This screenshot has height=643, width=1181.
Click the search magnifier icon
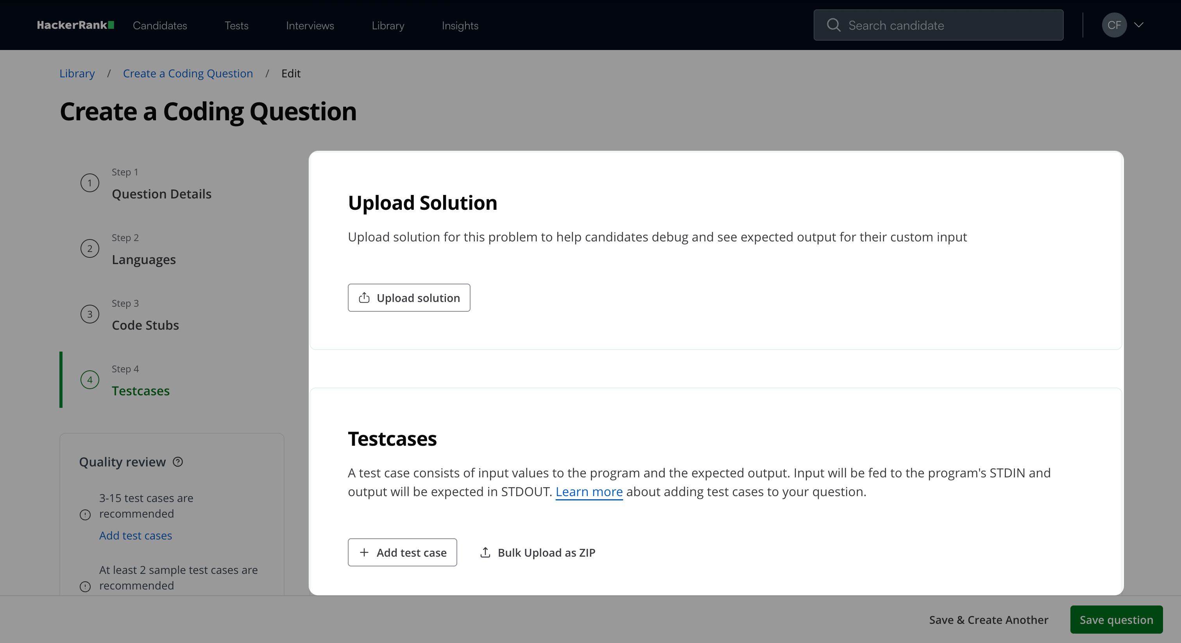(x=833, y=25)
